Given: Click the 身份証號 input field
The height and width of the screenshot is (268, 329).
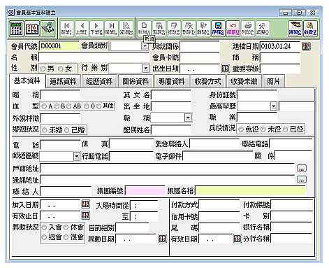Looking at the screenshot, I should click(x=257, y=95).
